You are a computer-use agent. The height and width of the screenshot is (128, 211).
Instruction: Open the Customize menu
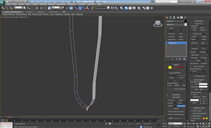point(81,4)
